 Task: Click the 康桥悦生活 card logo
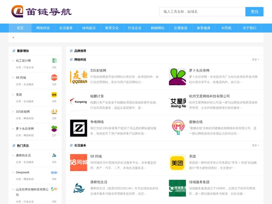[x=79, y=188]
